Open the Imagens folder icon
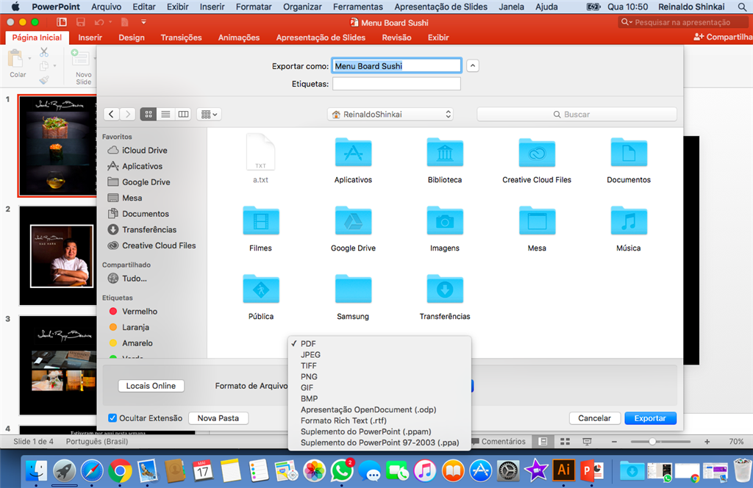This screenshot has width=753, height=488. 445,220
